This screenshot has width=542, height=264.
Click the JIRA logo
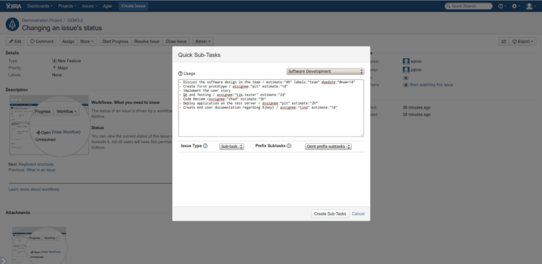[x=14, y=6]
